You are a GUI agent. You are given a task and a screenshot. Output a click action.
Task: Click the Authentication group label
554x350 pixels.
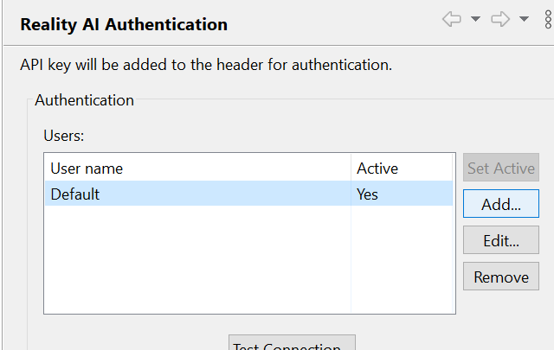click(x=84, y=100)
